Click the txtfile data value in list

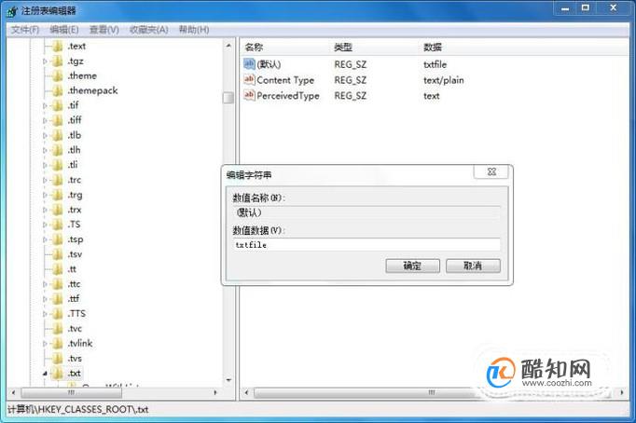click(x=435, y=64)
